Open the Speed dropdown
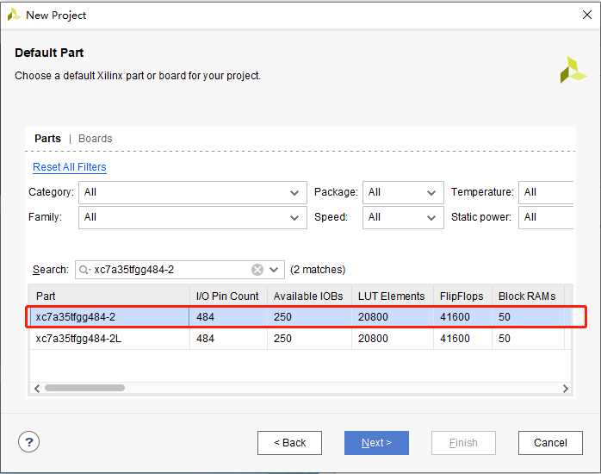 [x=403, y=217]
